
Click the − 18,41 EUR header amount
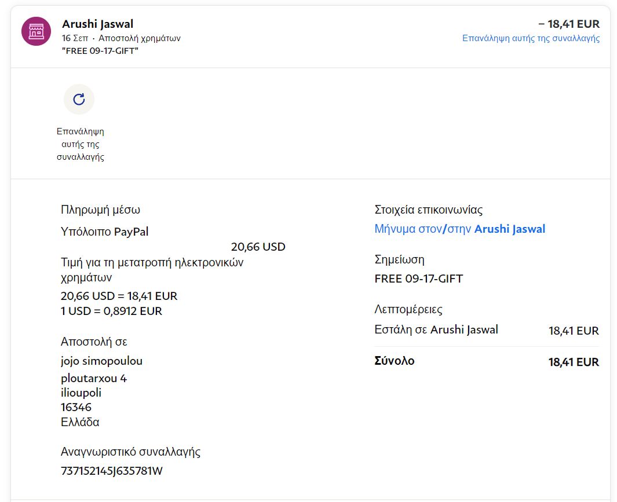[x=569, y=24]
